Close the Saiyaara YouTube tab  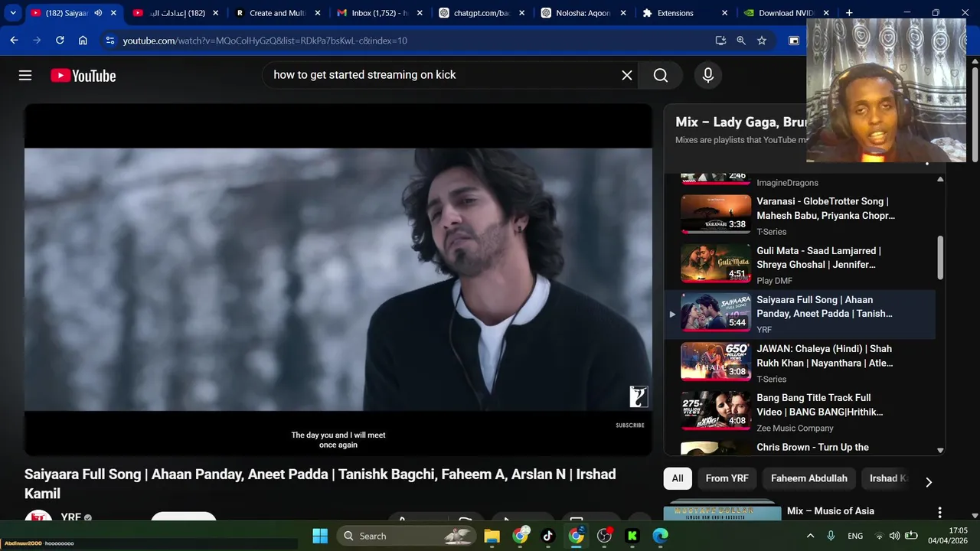click(x=113, y=13)
